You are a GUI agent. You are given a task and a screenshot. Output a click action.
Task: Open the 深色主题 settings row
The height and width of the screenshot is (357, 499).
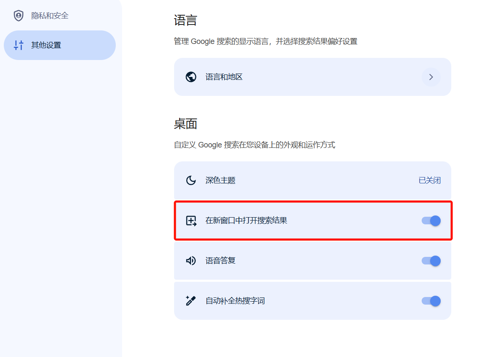tap(313, 180)
